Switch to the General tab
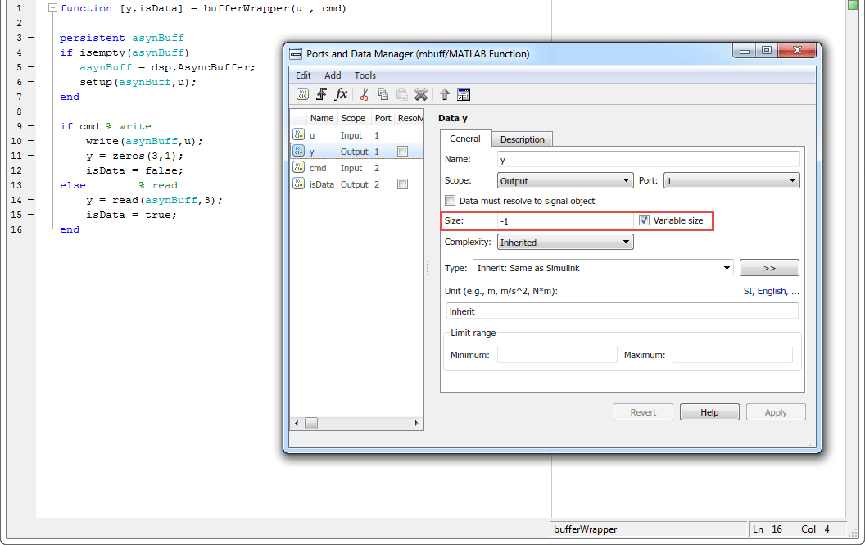The height and width of the screenshot is (545, 865). coord(465,139)
